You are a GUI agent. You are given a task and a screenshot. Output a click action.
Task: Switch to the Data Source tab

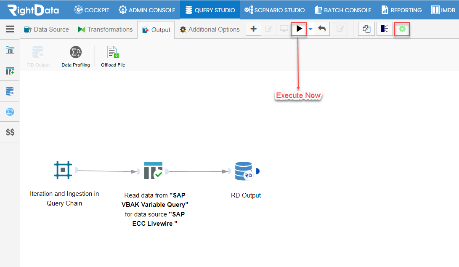47,29
